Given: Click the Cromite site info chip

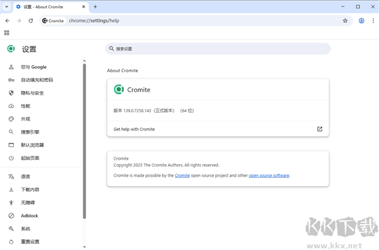Looking at the screenshot, I should point(53,21).
